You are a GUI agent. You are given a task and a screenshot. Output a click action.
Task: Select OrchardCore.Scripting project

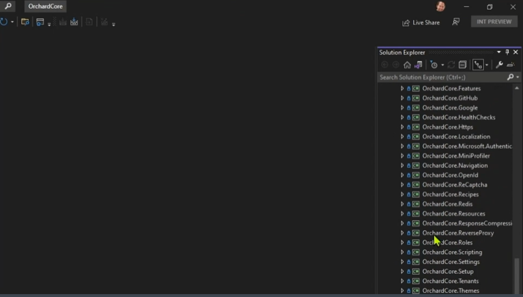(x=452, y=252)
